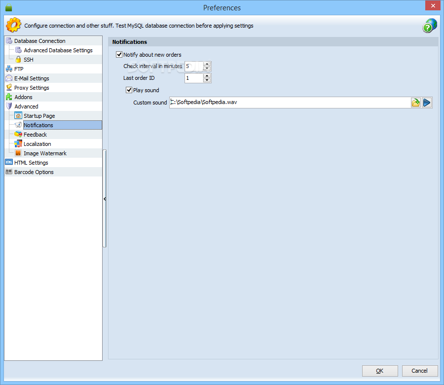444x385 pixels.
Task: Select Notifications tree item
Action: pyautogui.click(x=62, y=125)
